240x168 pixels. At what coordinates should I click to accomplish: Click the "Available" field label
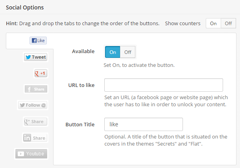(83, 52)
